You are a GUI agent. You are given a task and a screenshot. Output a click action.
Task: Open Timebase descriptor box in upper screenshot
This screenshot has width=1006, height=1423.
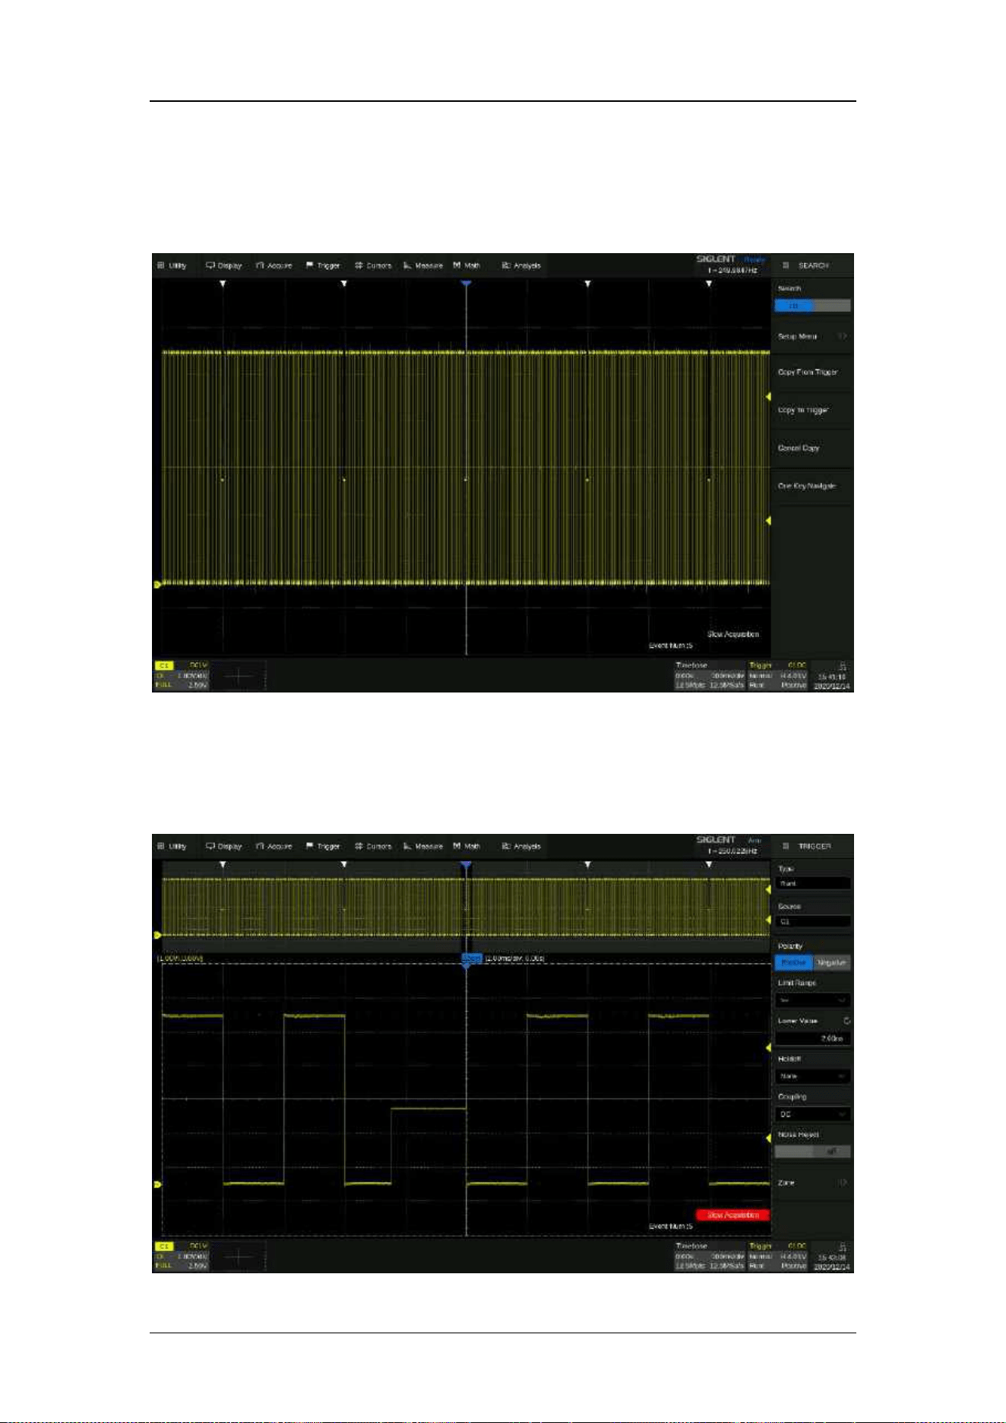[710, 675]
